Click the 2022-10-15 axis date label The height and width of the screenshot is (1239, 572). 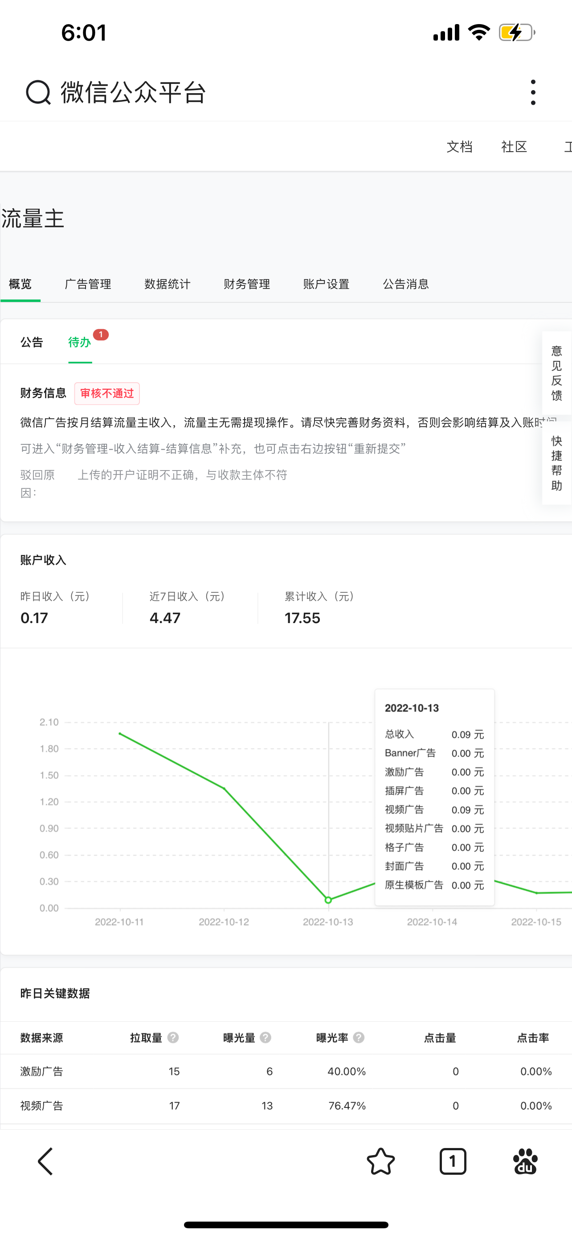coord(536,922)
